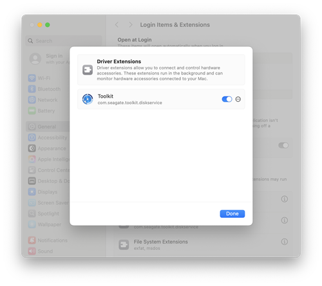Image resolution: width=322 pixels, height=286 pixels.
Task: Go back with the left chevron
Action: pos(117,25)
